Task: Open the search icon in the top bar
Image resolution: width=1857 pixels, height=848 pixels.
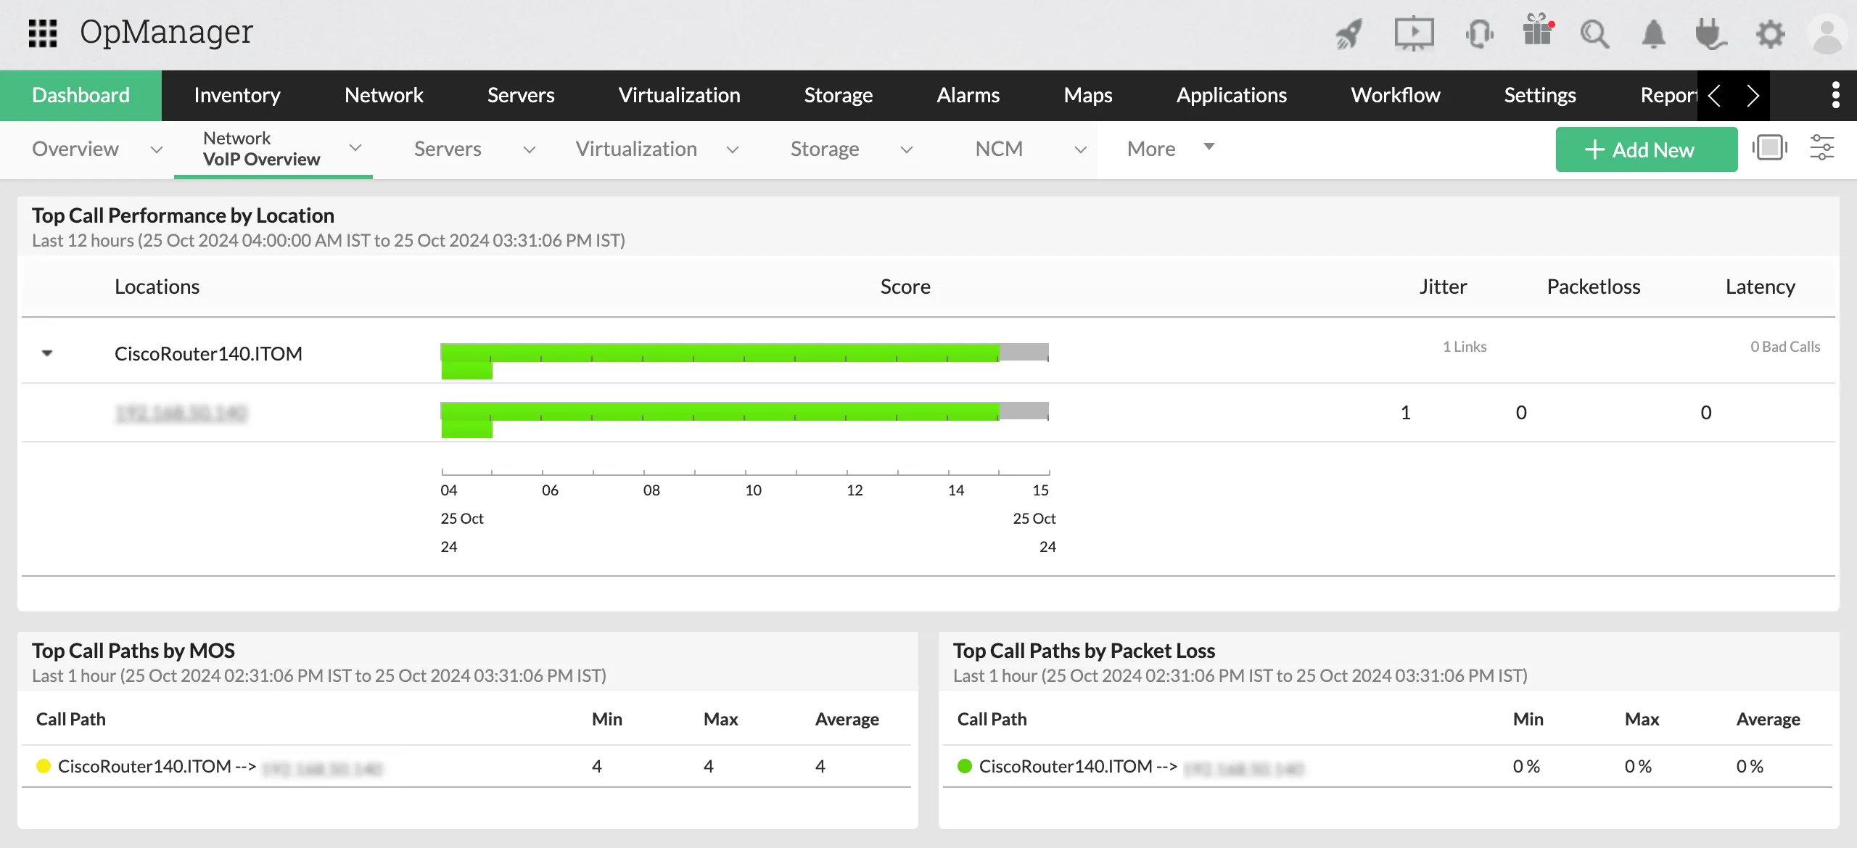Action: (1594, 33)
